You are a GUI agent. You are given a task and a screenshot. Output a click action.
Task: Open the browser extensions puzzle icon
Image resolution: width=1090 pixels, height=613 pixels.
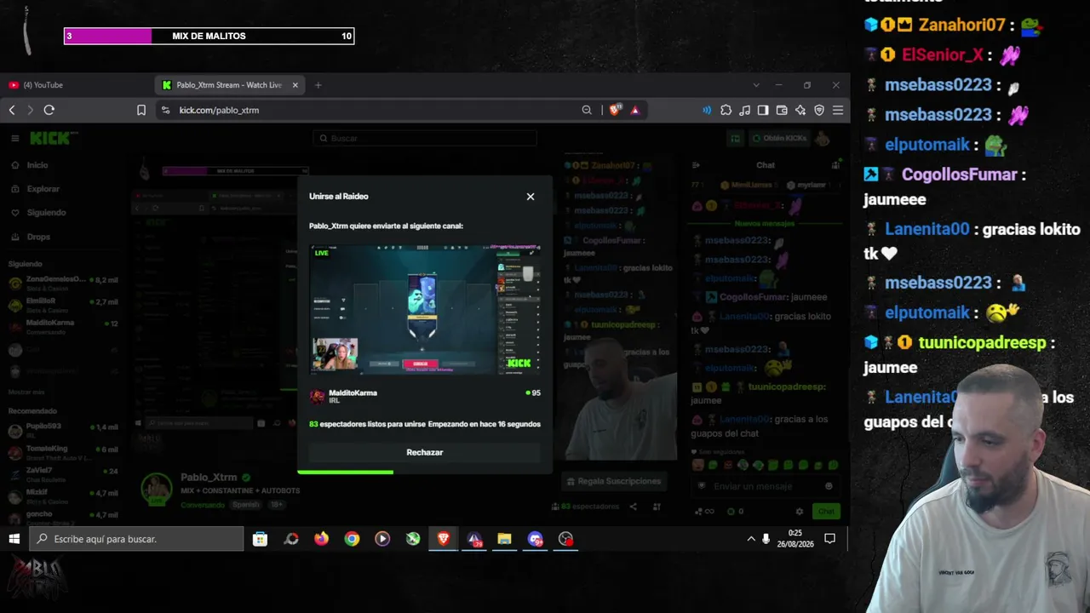(x=726, y=110)
